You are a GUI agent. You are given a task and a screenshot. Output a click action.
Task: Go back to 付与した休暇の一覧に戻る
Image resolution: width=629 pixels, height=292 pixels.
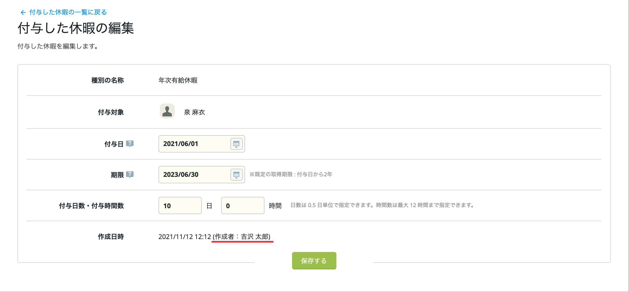pyautogui.click(x=68, y=12)
